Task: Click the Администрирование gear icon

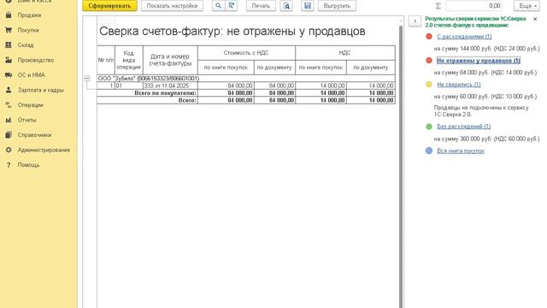Action: 9,150
